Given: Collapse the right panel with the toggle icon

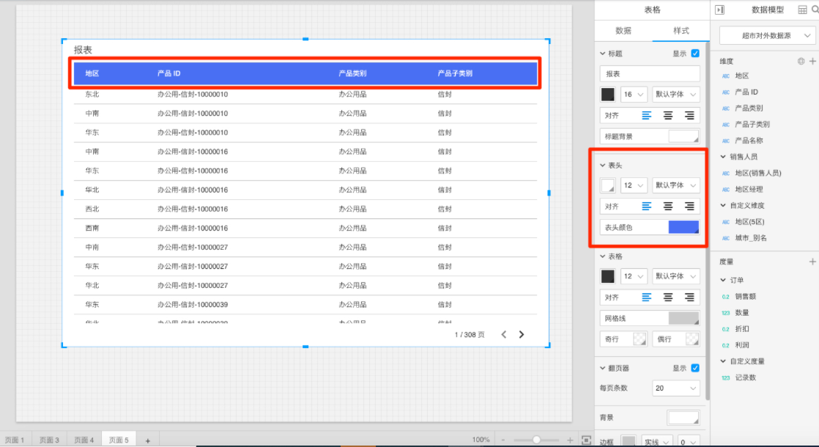Looking at the screenshot, I should click(x=719, y=10).
